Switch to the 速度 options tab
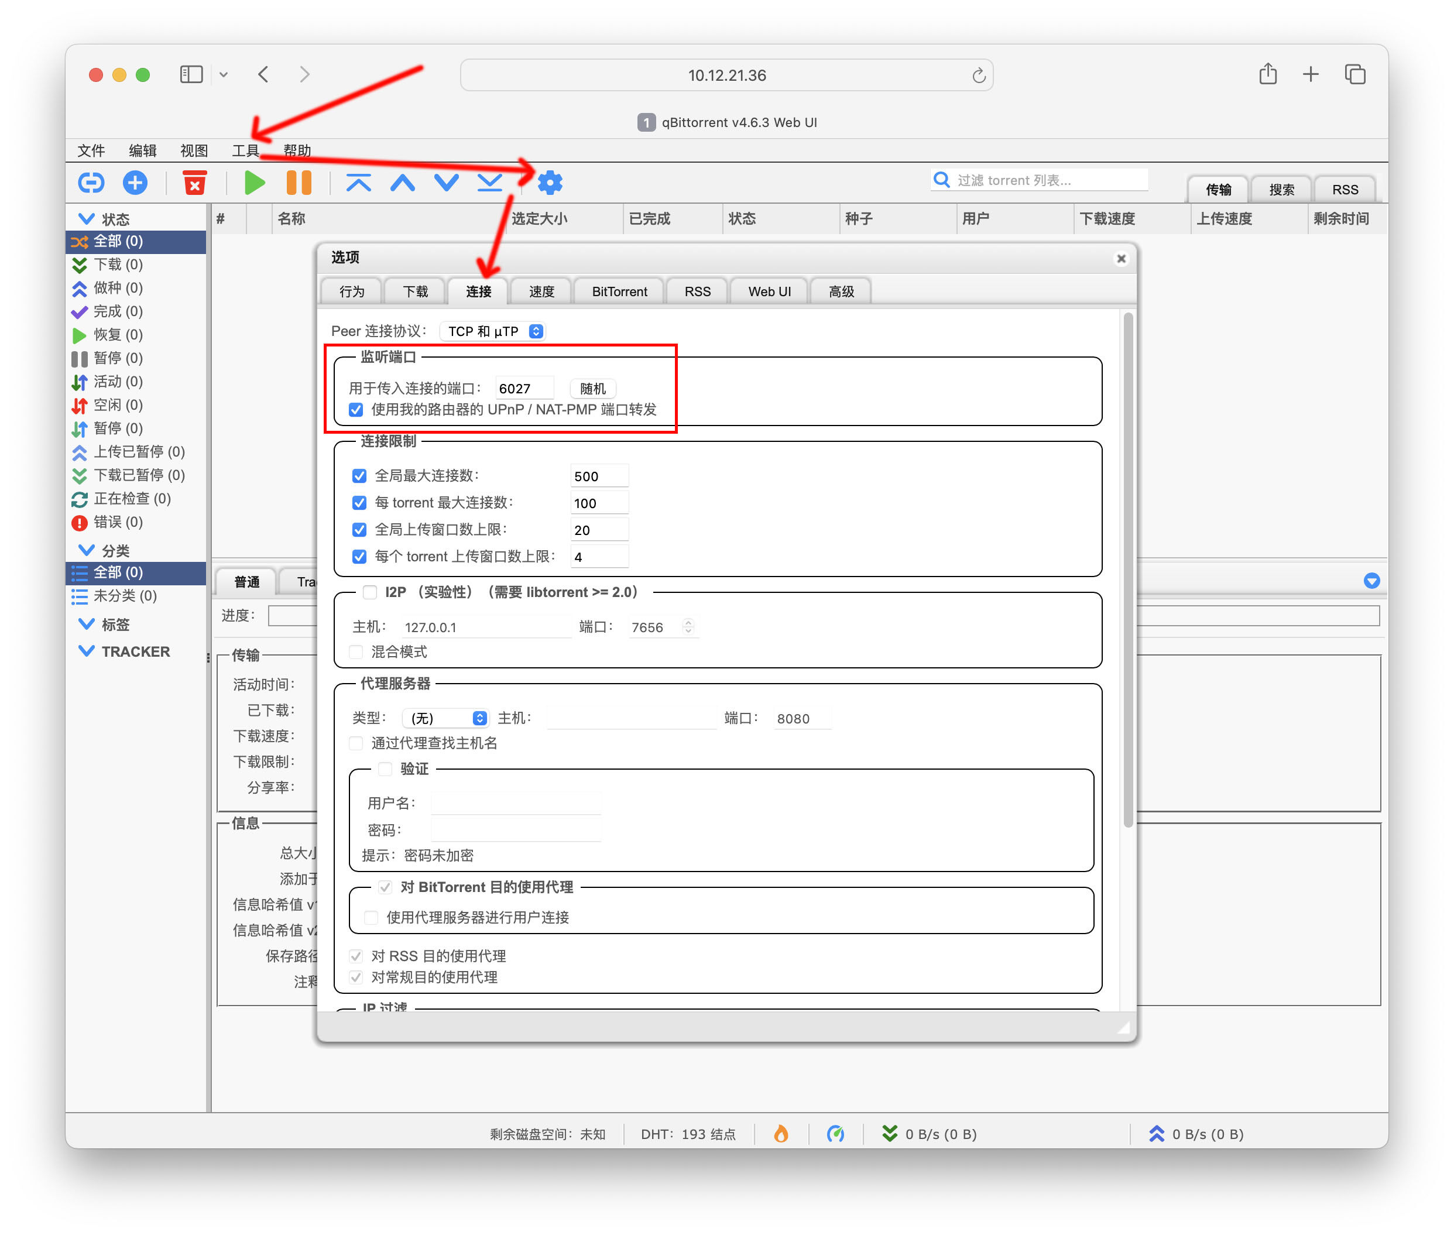1454x1235 pixels. [x=541, y=291]
